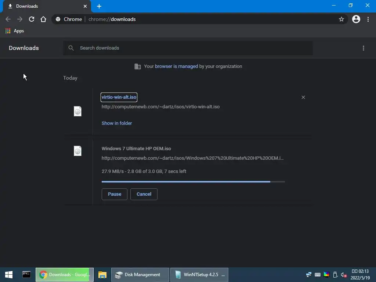The image size is (376, 282).
Task: Open the Windows 7 Ultimate ISO source URL
Action: coord(192,158)
